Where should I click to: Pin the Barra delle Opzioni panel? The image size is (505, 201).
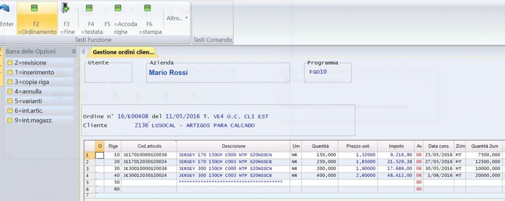tap(73, 52)
